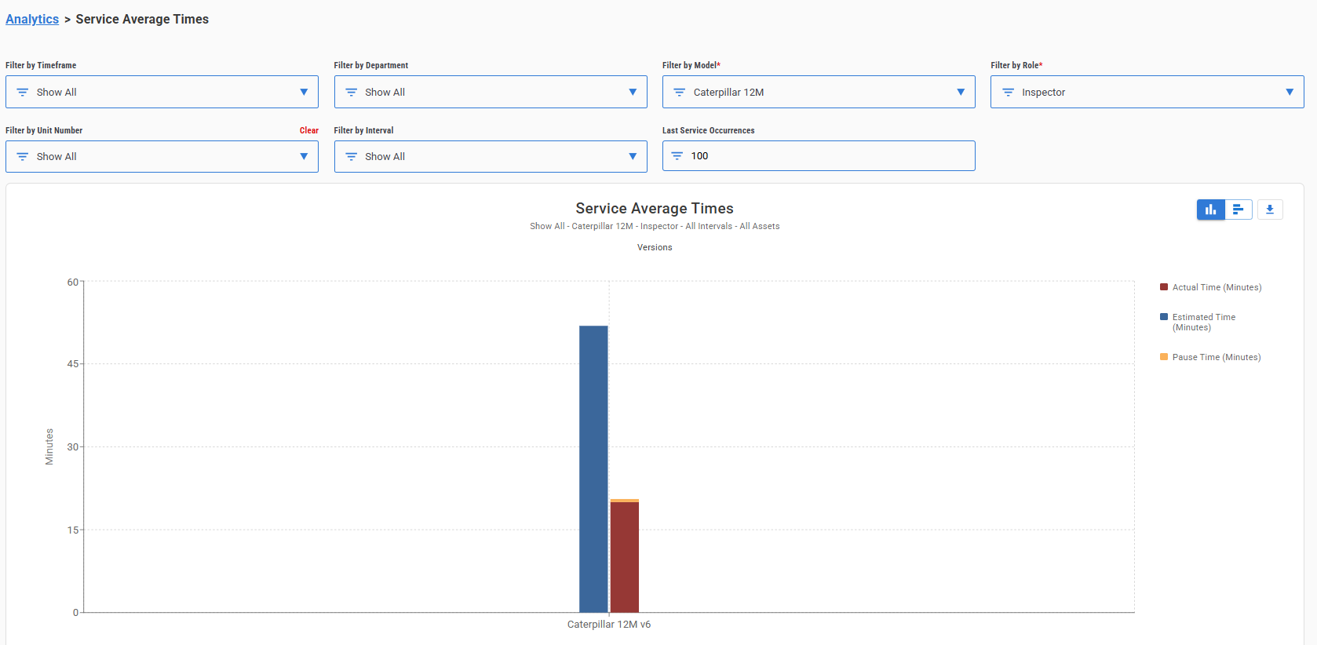The width and height of the screenshot is (1317, 645).
Task: Click the Service Average Times chart title
Action: pos(655,208)
